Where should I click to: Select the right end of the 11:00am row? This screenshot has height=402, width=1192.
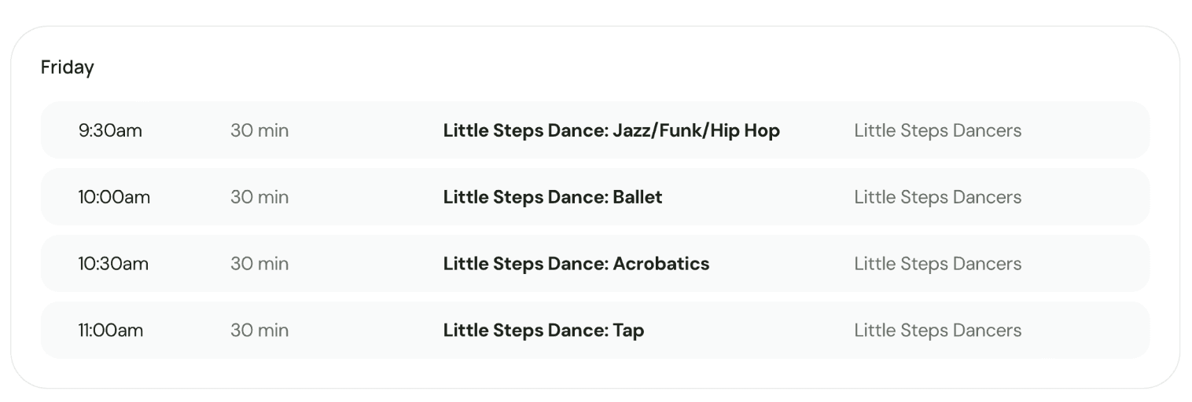[x=1117, y=331]
